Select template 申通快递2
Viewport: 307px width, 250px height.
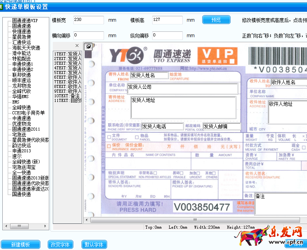tap(23, 69)
